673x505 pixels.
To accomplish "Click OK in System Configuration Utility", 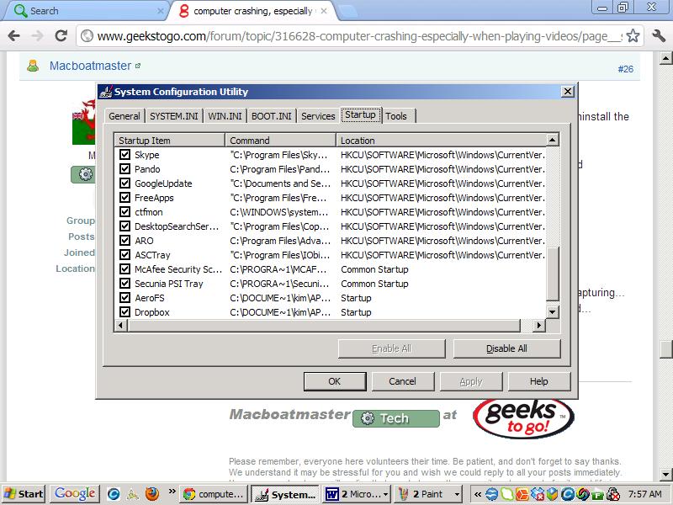I will tap(335, 381).
